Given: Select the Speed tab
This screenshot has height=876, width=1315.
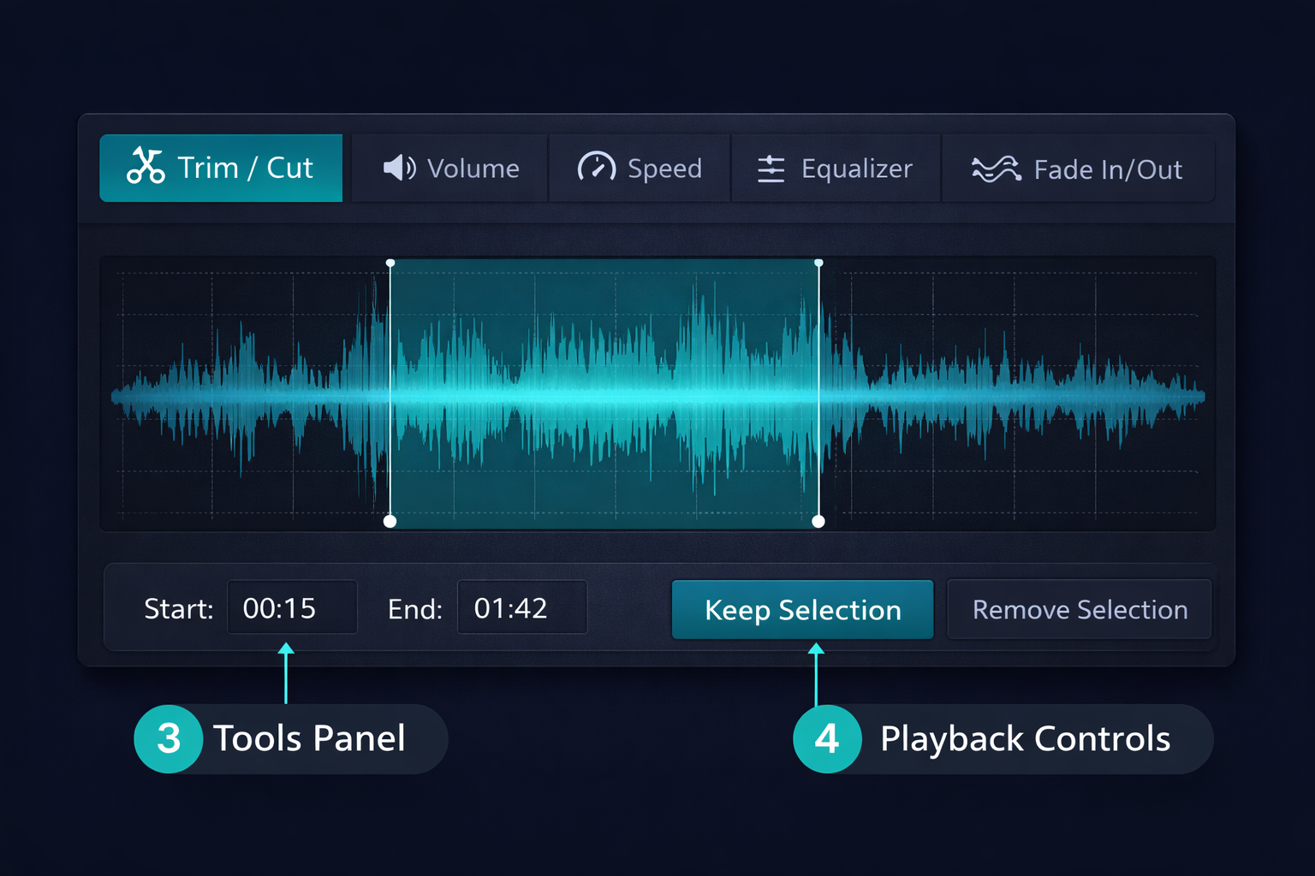Looking at the screenshot, I should click(640, 168).
